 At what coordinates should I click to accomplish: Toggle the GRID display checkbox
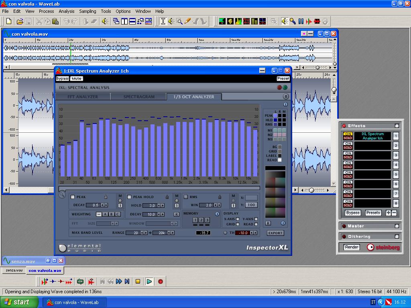pos(238,224)
